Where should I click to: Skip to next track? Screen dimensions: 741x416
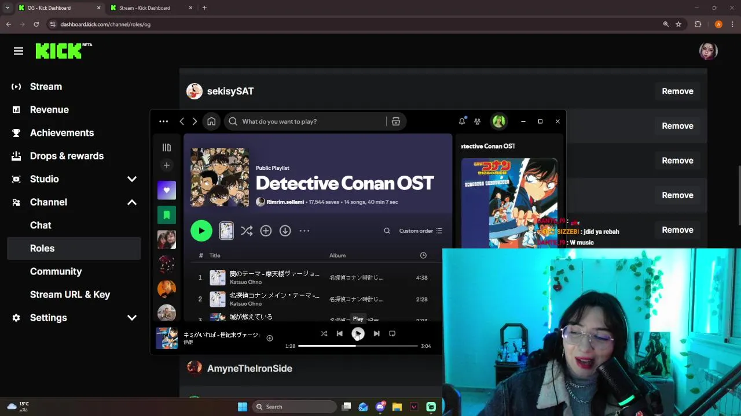point(376,334)
